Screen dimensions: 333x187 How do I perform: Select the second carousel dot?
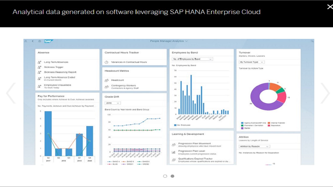[x=172, y=176]
